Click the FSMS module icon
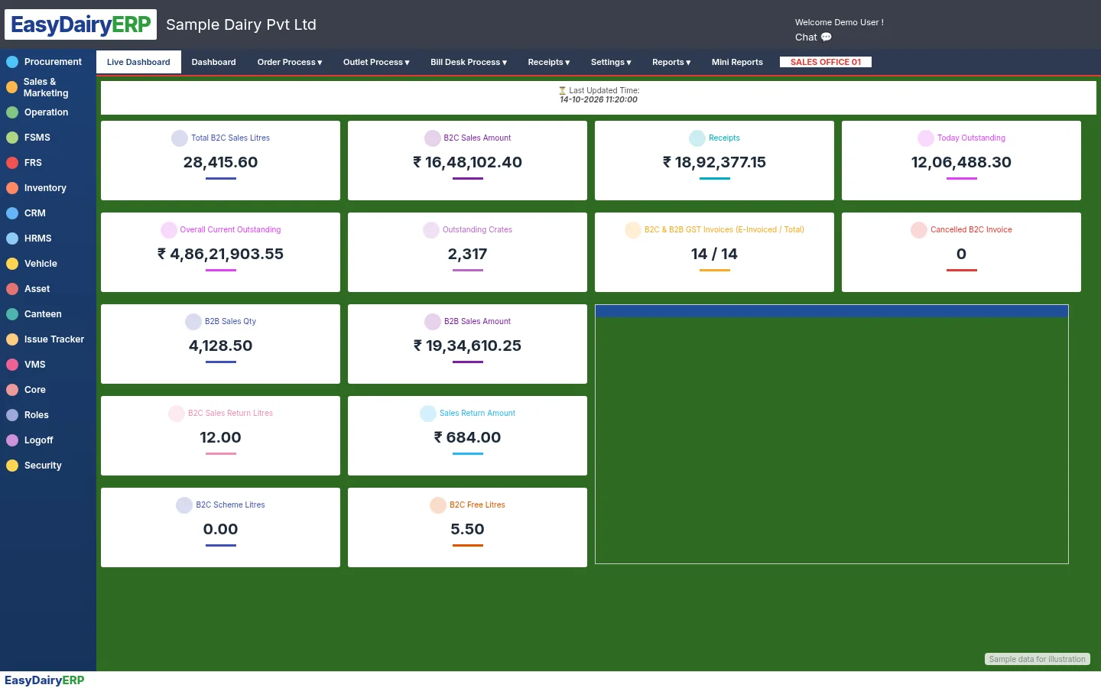1101x688 pixels. click(x=12, y=138)
